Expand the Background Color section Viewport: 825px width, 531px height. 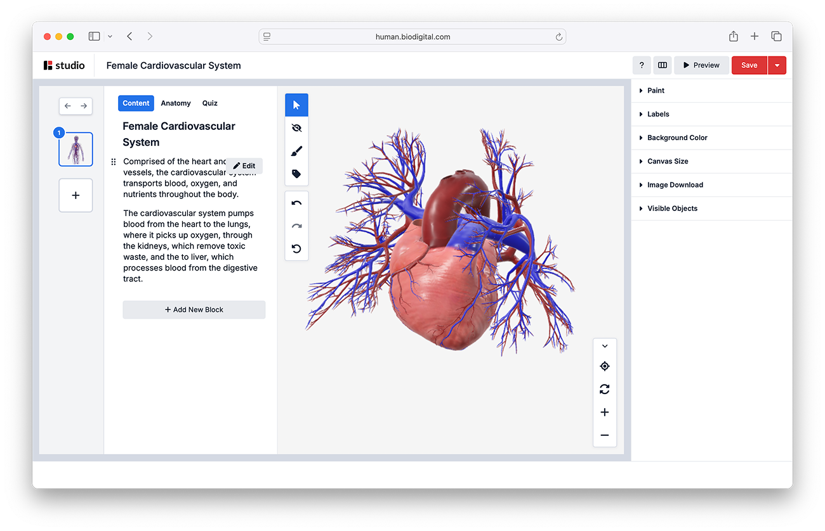click(712, 138)
